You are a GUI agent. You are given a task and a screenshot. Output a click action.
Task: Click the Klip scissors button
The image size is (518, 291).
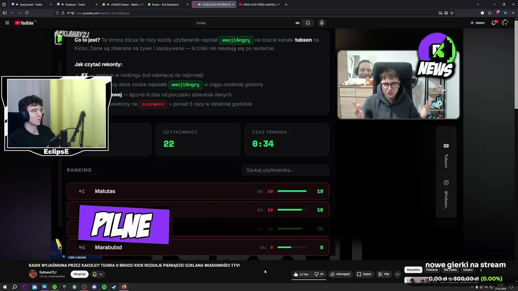pos(384,274)
